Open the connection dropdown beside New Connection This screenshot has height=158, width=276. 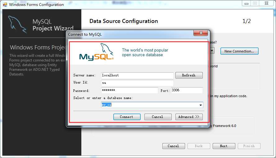212,51
